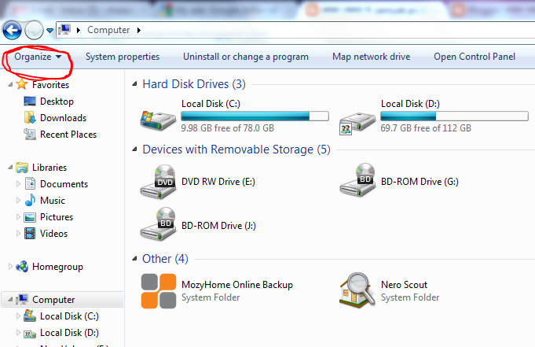This screenshot has width=535, height=347.
Task: Open the Organize menu
Action: 38,57
